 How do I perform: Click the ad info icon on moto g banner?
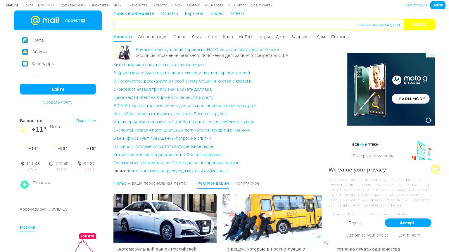point(428,55)
